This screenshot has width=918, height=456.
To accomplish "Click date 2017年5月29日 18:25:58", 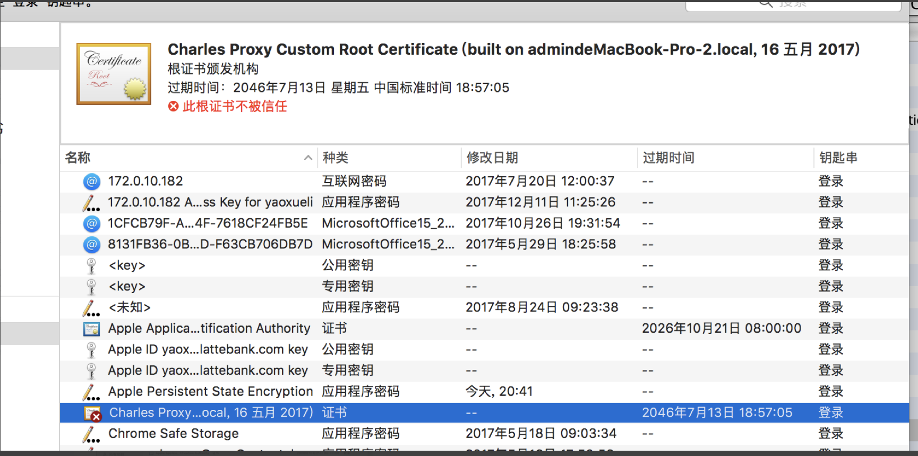I will click(x=540, y=244).
